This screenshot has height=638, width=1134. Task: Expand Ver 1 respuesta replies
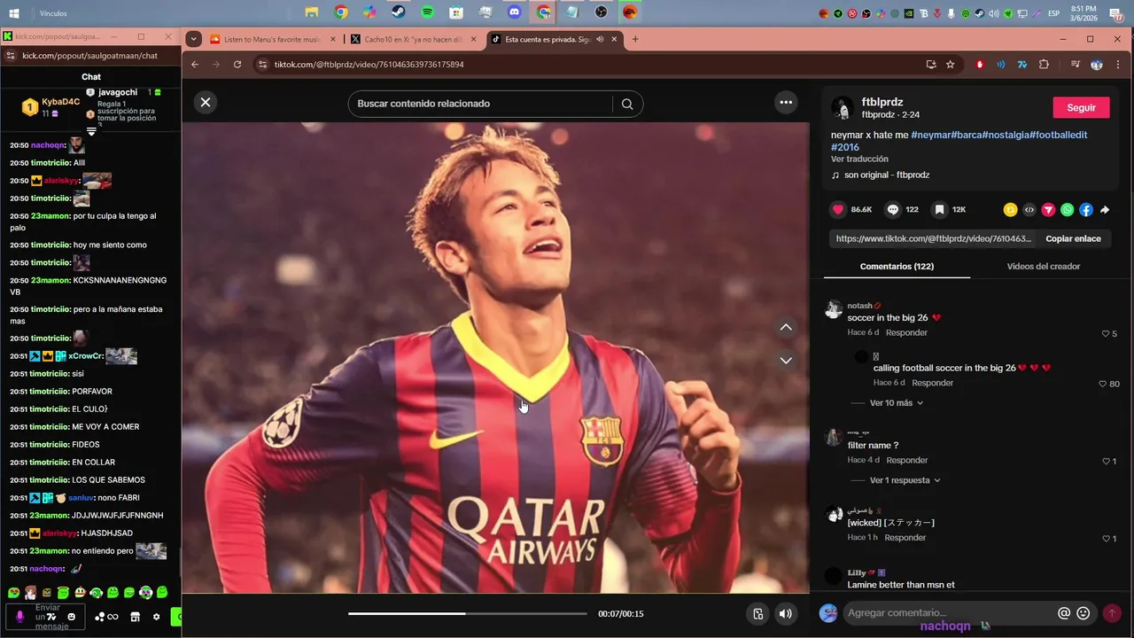pyautogui.click(x=905, y=480)
